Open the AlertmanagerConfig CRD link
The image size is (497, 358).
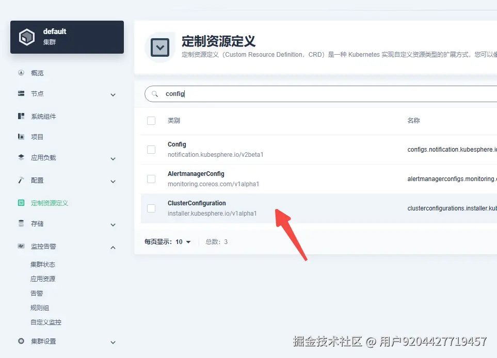click(196, 174)
